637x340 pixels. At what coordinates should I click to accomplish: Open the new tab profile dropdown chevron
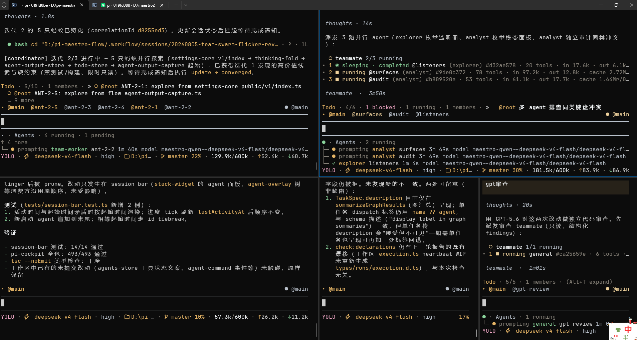(186, 5)
